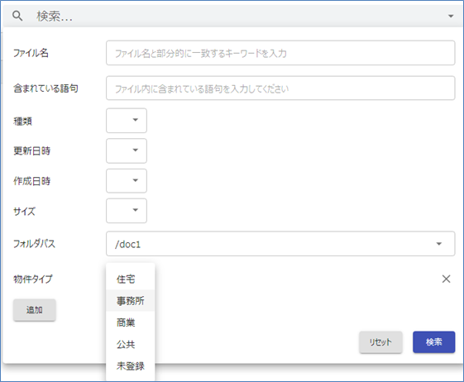Click the リセット button

(x=380, y=342)
